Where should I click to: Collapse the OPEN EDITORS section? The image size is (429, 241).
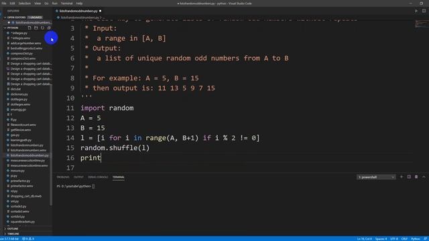pyautogui.click(x=16, y=17)
